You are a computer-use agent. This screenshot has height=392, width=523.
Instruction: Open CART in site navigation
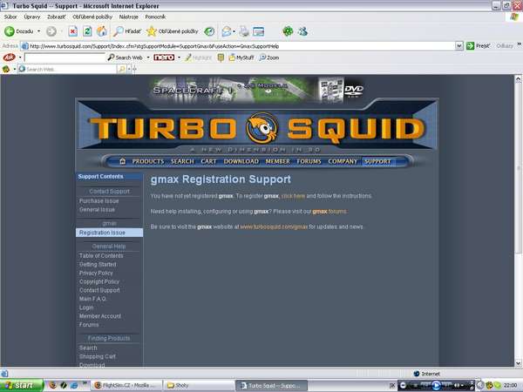coord(208,161)
